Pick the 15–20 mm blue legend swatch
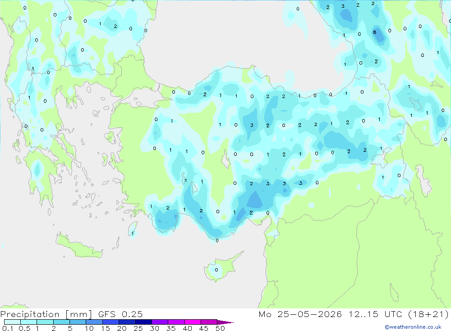The height and width of the screenshot is (331, 451). coord(110,322)
